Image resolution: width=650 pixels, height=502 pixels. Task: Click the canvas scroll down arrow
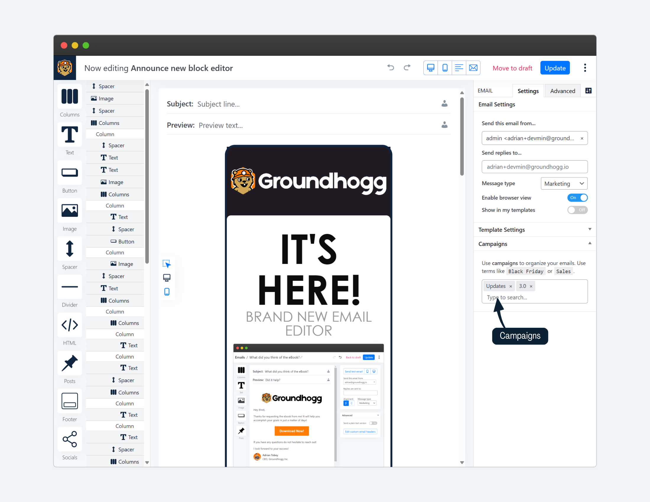coord(462,462)
